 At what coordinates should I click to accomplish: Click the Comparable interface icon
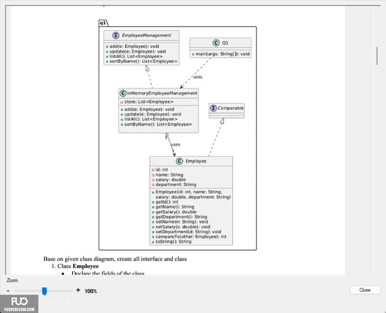tap(213, 108)
